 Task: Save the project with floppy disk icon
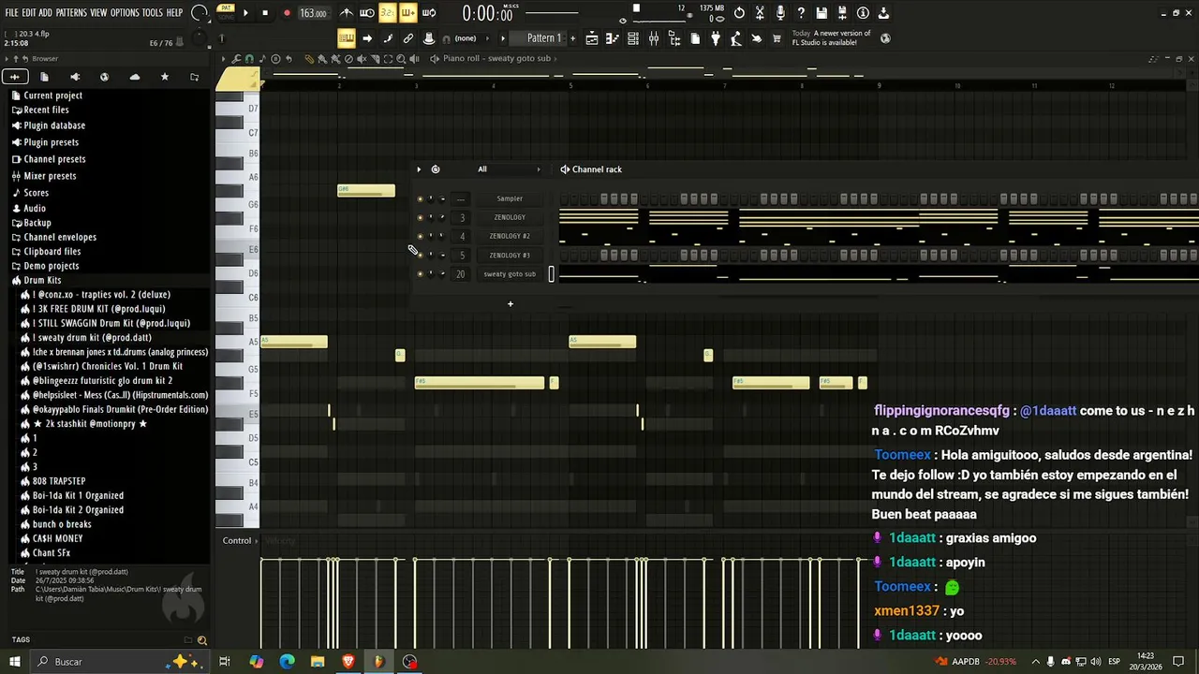(x=822, y=13)
